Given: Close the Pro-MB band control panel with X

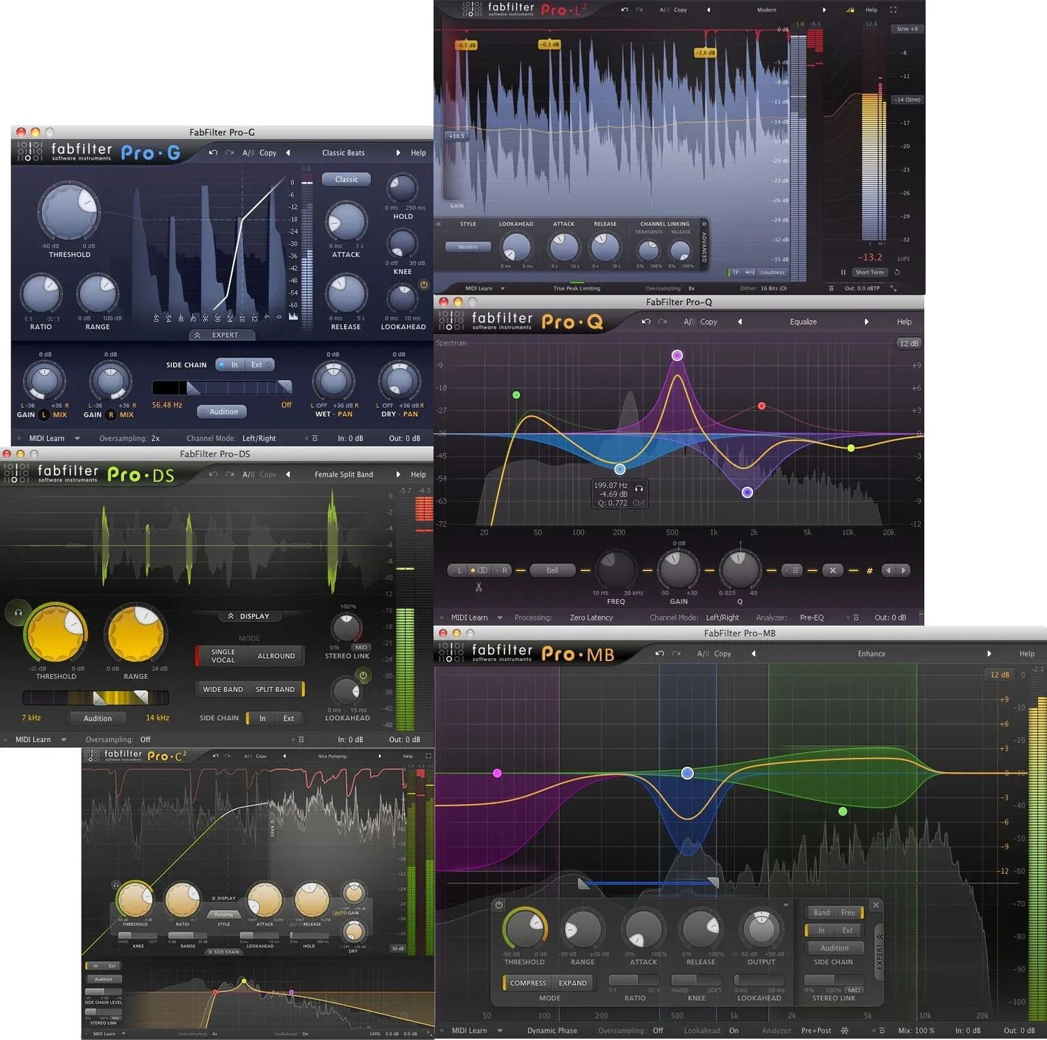Looking at the screenshot, I should pyautogui.click(x=876, y=905).
